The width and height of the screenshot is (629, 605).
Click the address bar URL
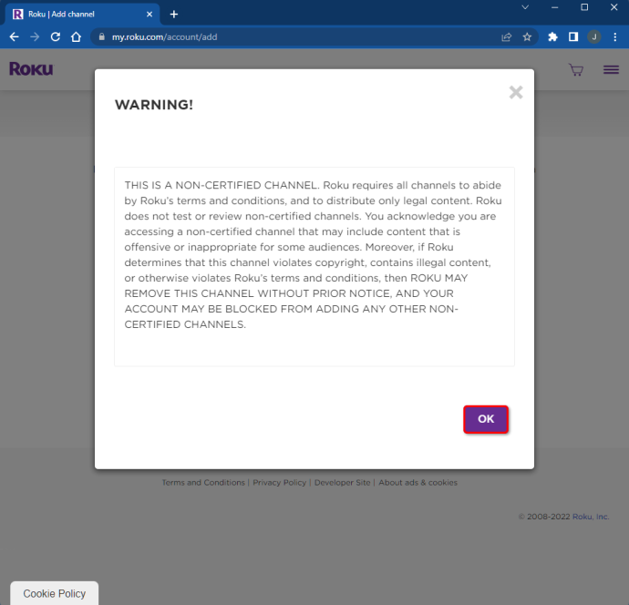pyautogui.click(x=164, y=36)
